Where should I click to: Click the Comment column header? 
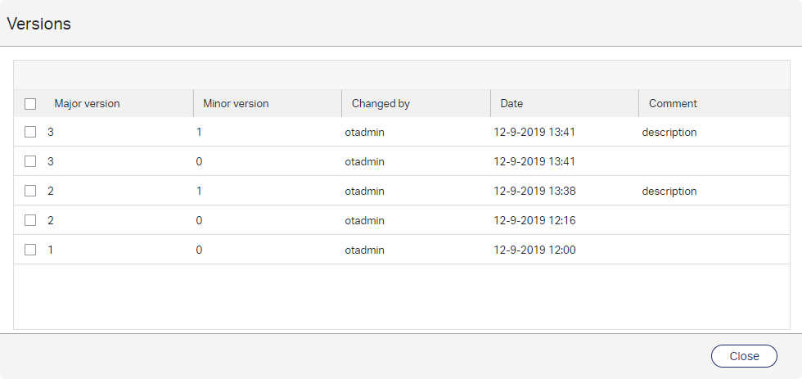673,104
